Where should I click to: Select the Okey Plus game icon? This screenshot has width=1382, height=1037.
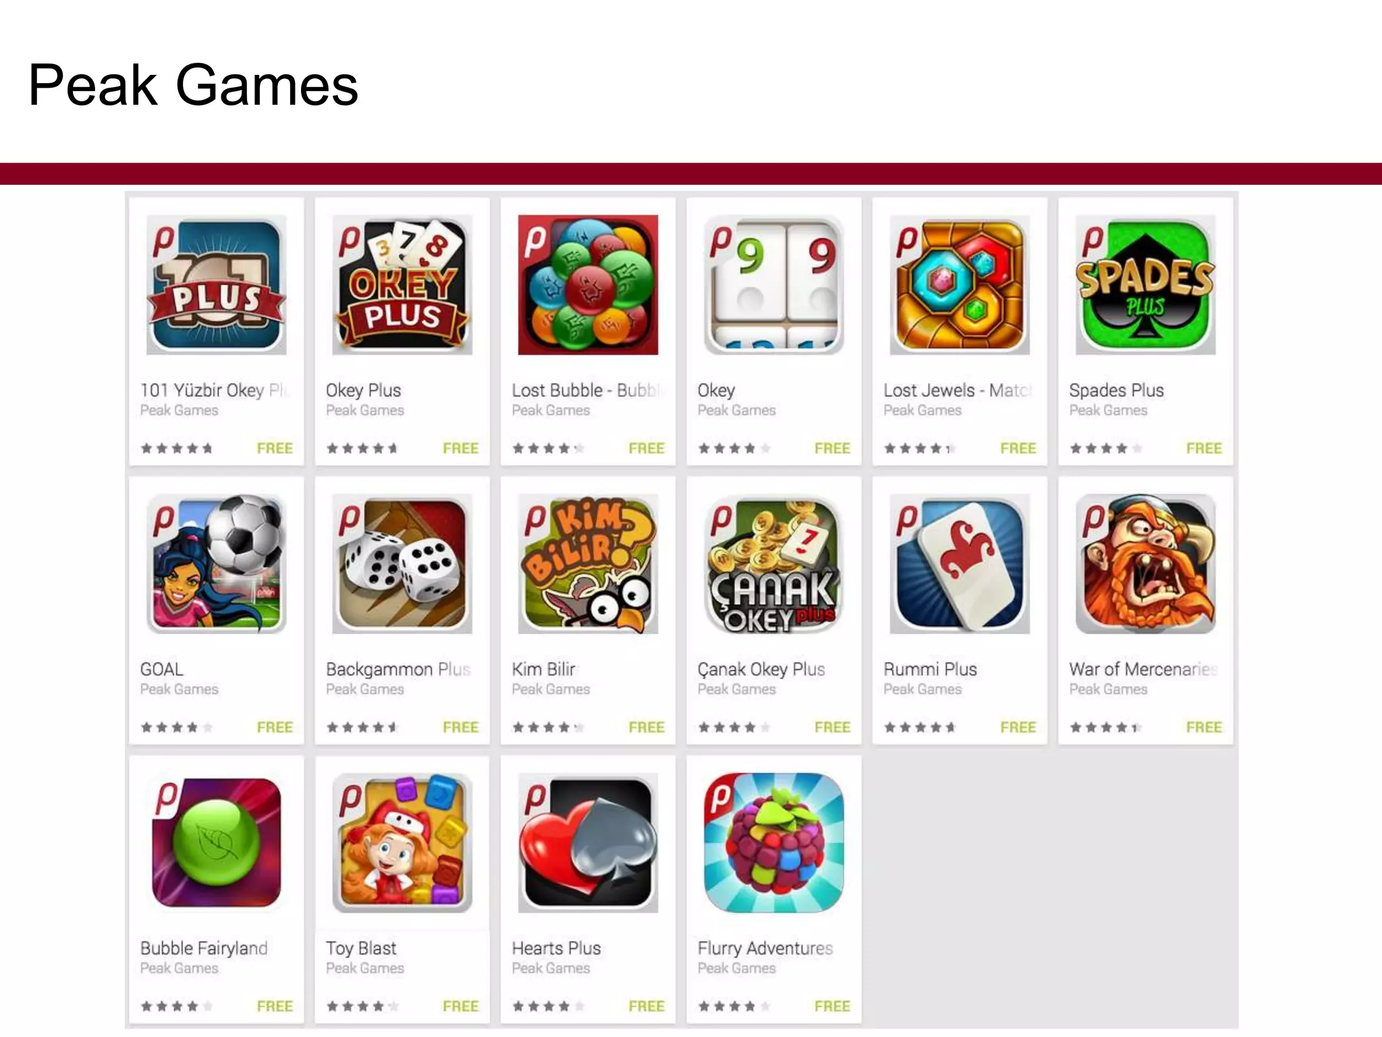(402, 285)
